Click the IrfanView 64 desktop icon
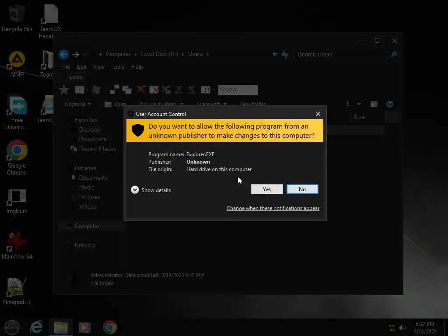Image resolution: width=448 pixels, height=336 pixels. click(x=17, y=246)
